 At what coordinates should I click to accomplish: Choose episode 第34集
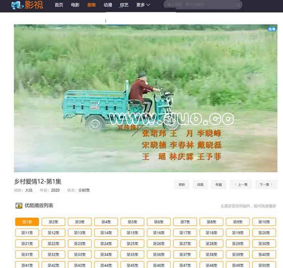coord(106,255)
